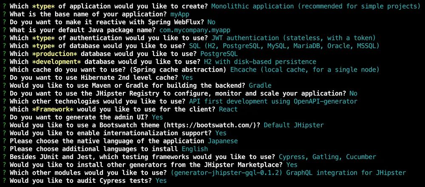
Task: Click the 'No' answer for Spring WebFlux
Action: tap(211, 22)
